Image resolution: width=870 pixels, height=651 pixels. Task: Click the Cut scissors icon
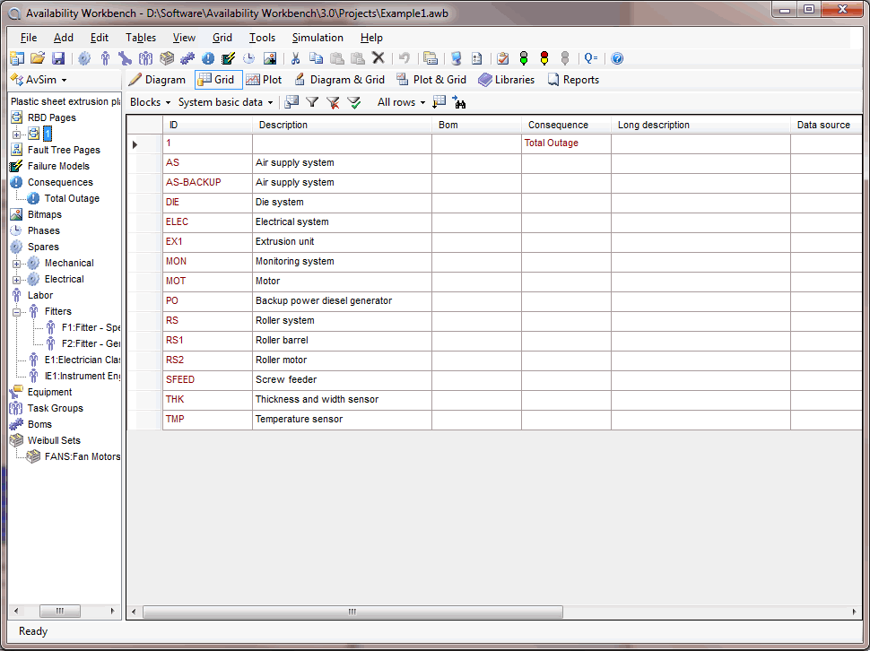pyautogui.click(x=295, y=58)
